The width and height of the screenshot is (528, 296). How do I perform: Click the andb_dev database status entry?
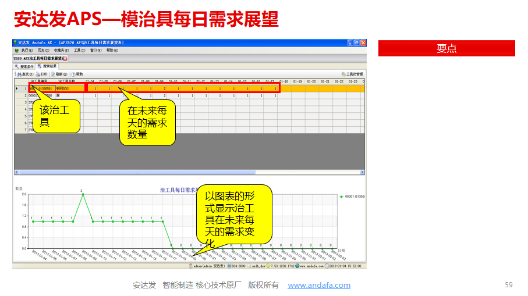pos(257,266)
